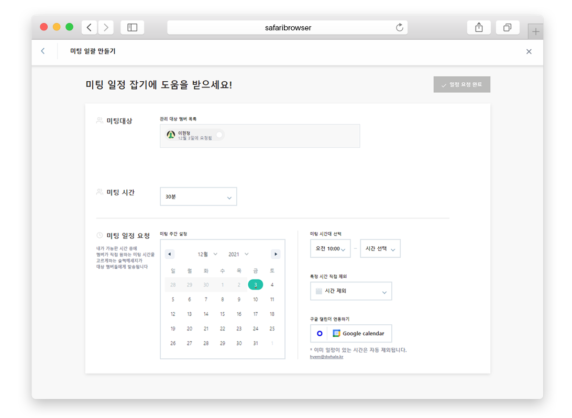
Task: Click Safari's reload page icon
Action: coord(400,27)
